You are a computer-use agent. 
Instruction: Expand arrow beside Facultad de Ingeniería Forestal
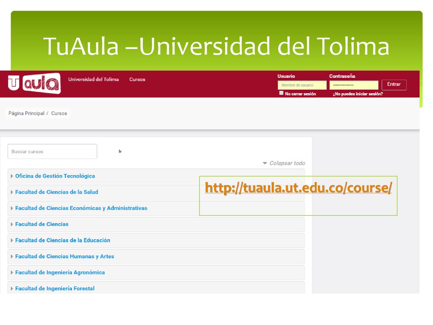[x=11, y=289]
